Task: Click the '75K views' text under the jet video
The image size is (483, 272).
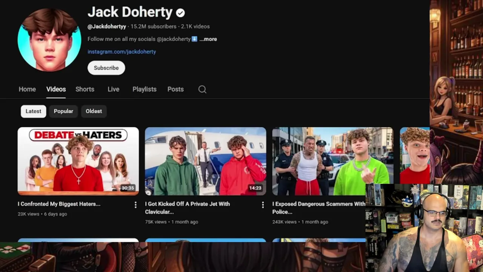Action: click(155, 222)
